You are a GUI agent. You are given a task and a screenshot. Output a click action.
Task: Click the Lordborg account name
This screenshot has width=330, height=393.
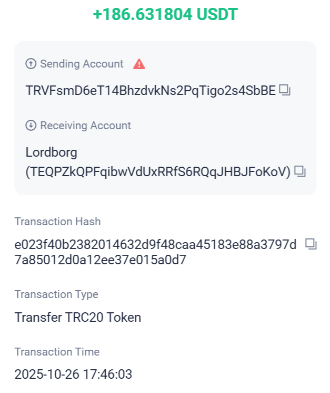click(52, 153)
